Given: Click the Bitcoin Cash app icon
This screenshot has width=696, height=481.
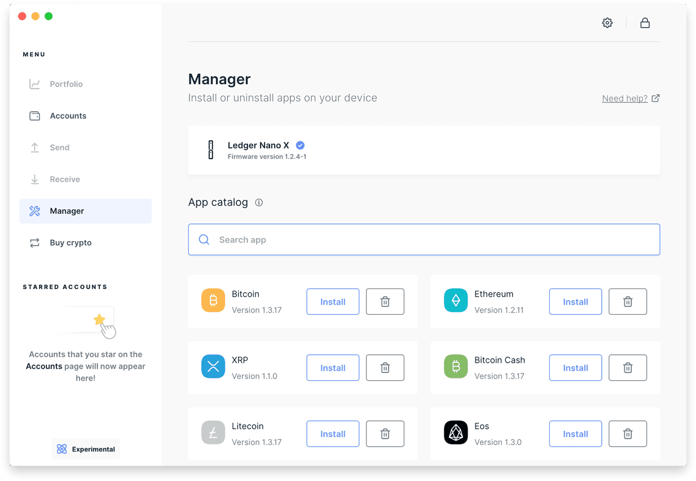Looking at the screenshot, I should pos(456,367).
